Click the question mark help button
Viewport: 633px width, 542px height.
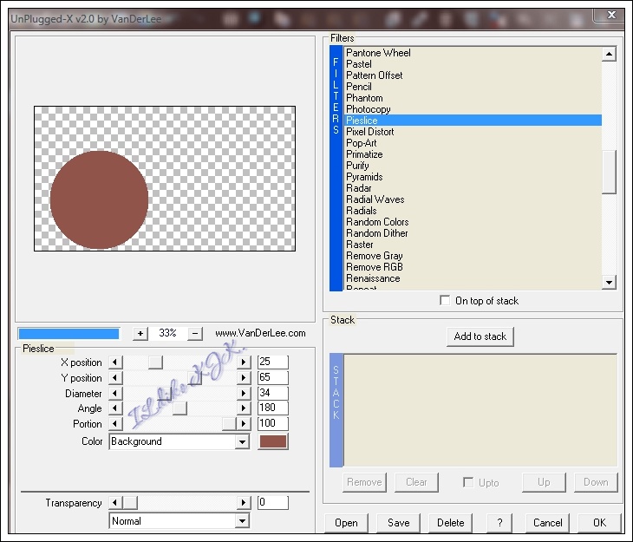click(499, 522)
